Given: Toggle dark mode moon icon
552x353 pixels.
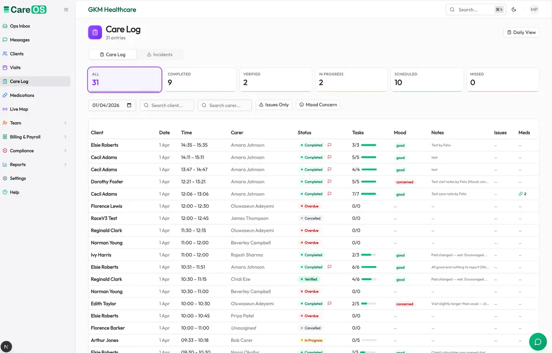Looking at the screenshot, I should (514, 10).
